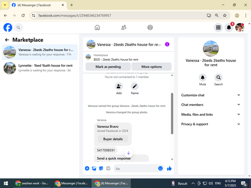251x188 pixels.
Task: Open Windows notification center icon
Action: pos(243,183)
